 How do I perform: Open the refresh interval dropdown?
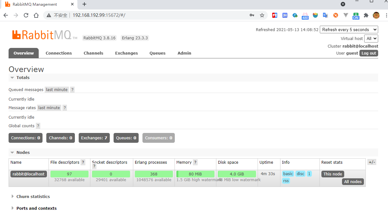(x=349, y=30)
